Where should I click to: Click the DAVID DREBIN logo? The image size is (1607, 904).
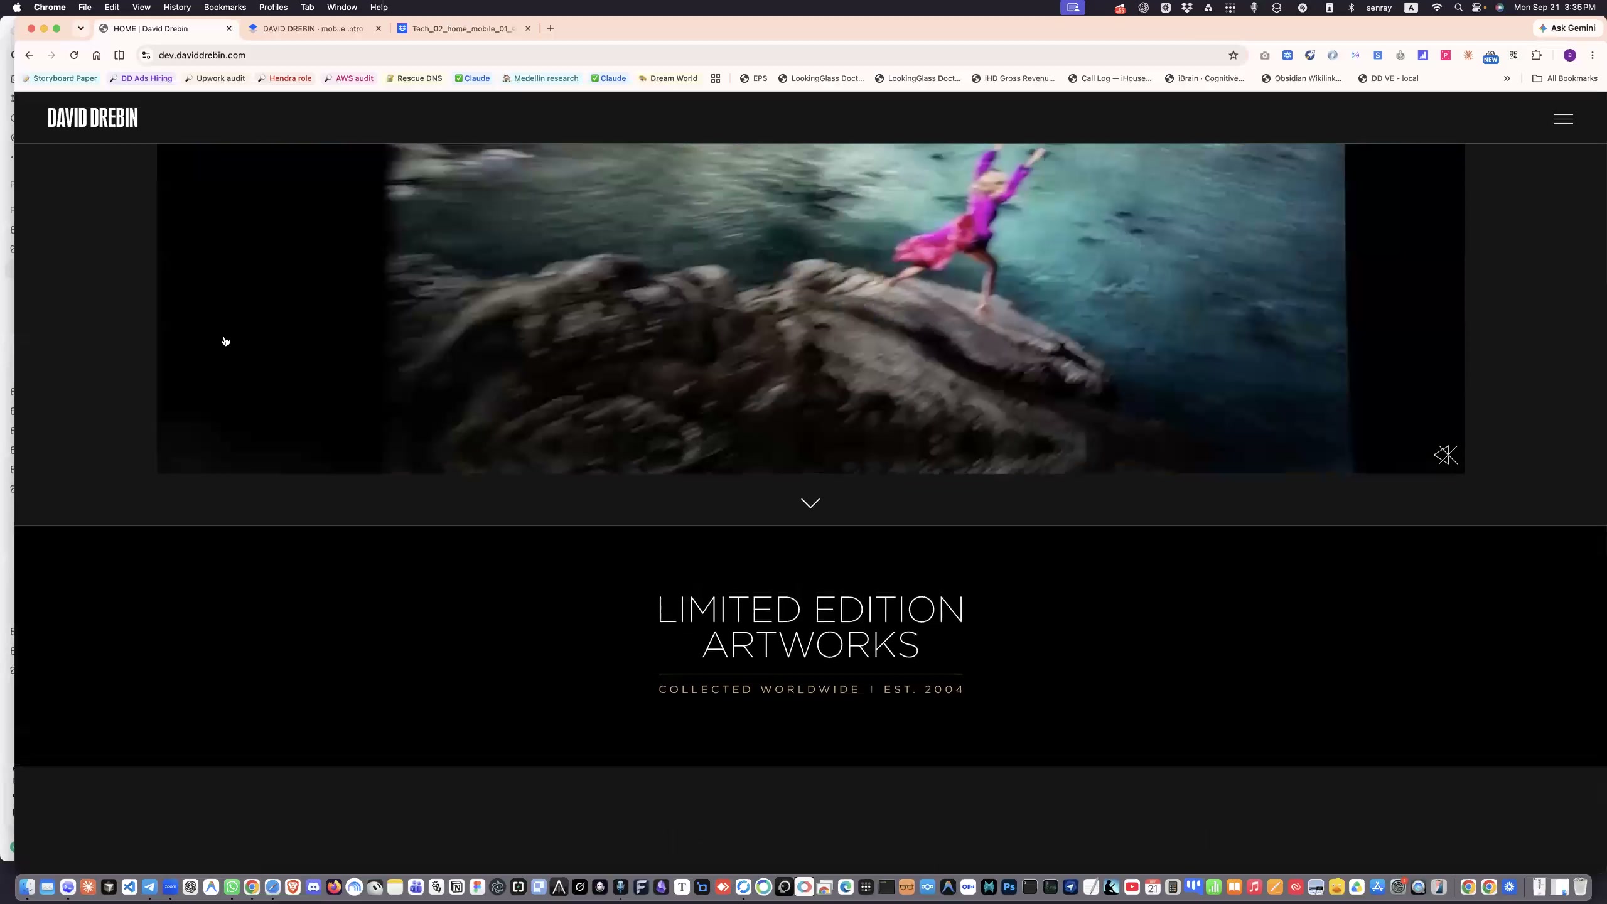[x=93, y=118]
